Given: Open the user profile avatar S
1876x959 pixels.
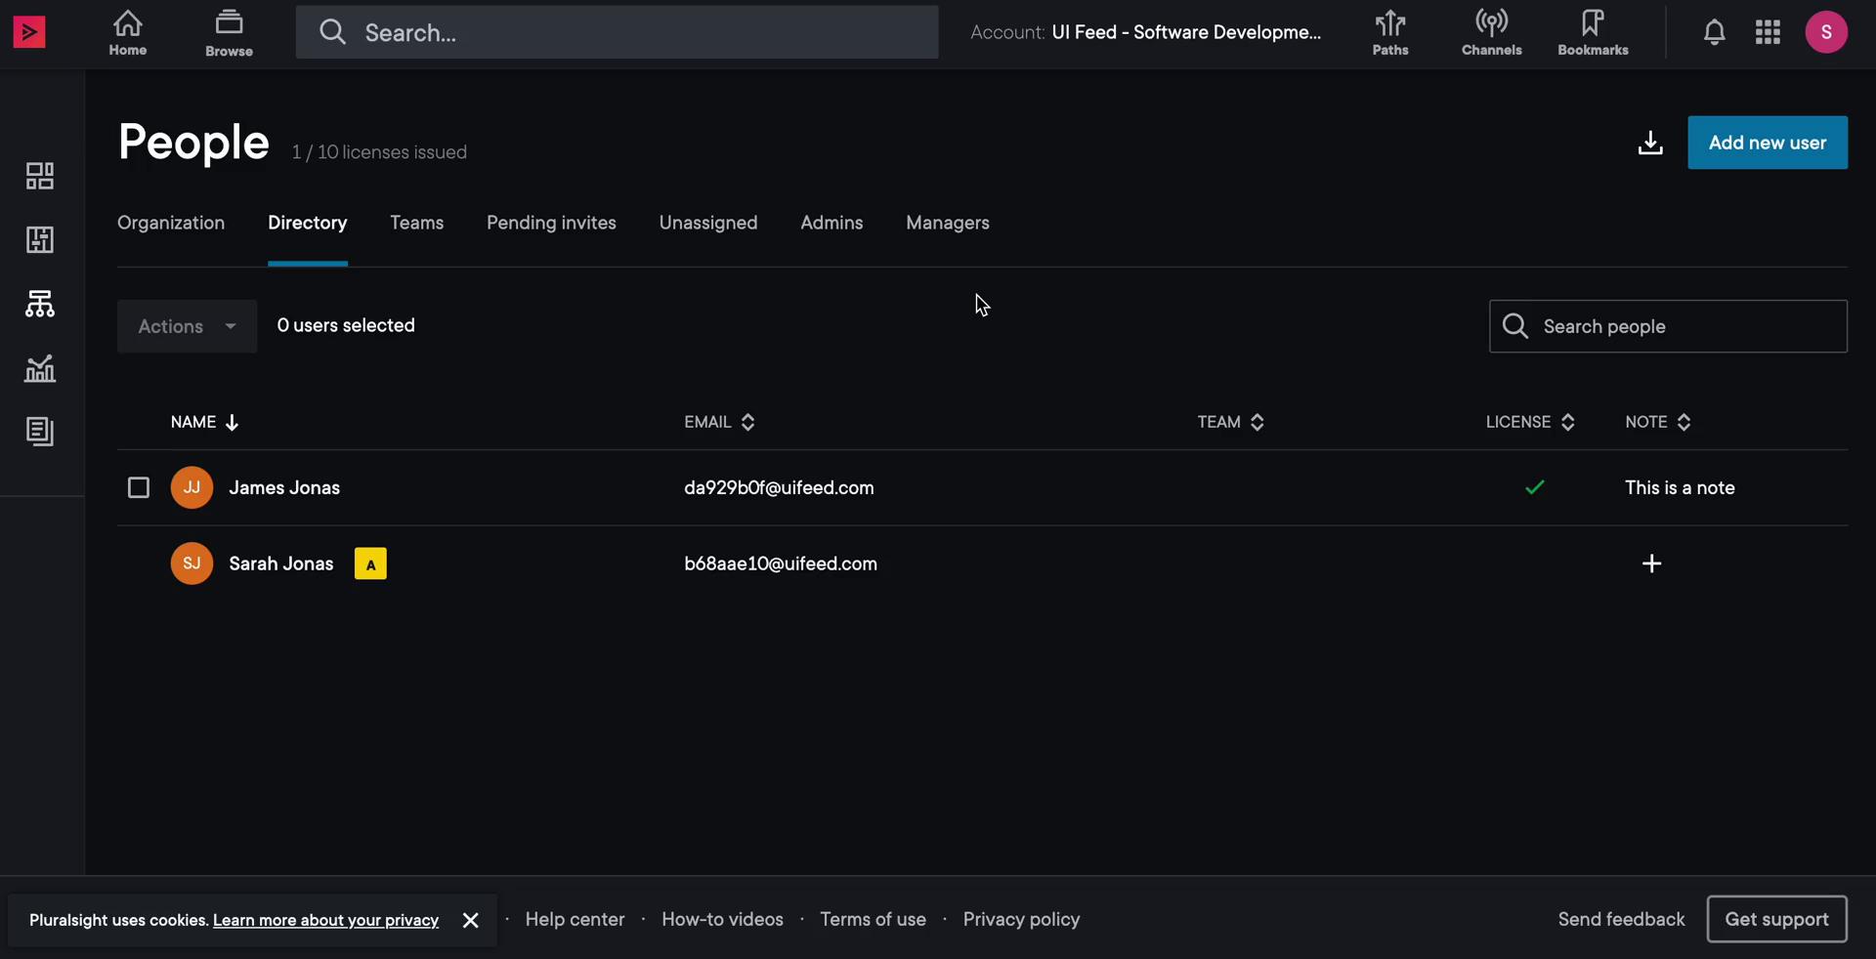Looking at the screenshot, I should pyautogui.click(x=1826, y=32).
